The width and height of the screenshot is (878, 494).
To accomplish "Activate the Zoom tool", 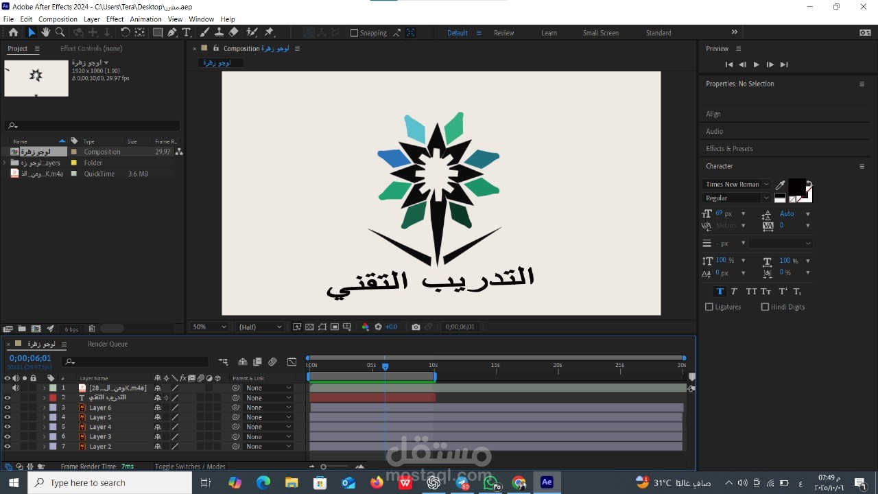I will tap(60, 32).
